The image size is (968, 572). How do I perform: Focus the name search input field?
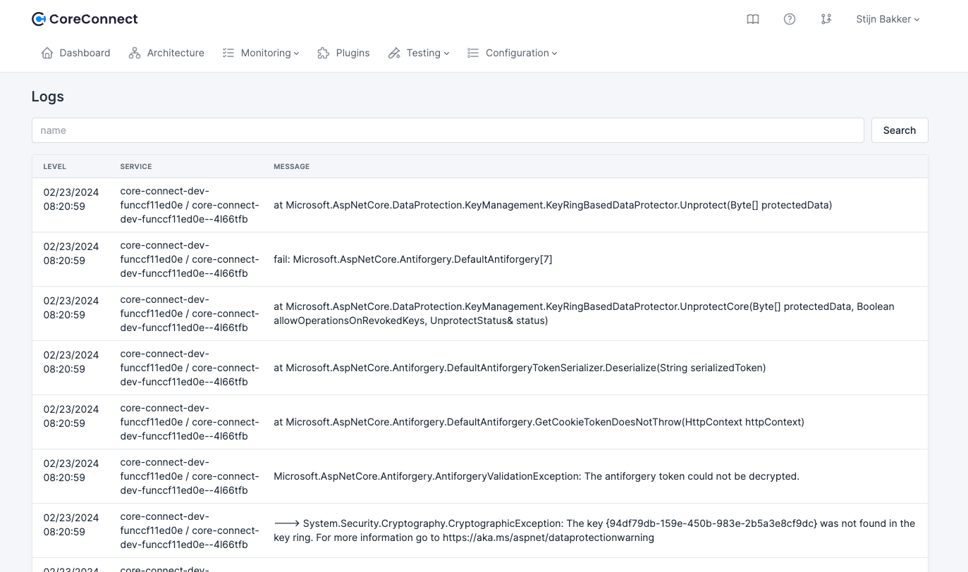tap(448, 130)
